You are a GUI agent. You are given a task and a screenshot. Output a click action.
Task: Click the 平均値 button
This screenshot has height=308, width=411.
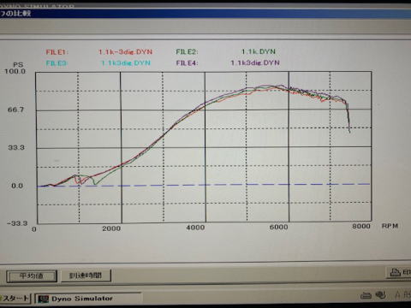tap(32, 276)
